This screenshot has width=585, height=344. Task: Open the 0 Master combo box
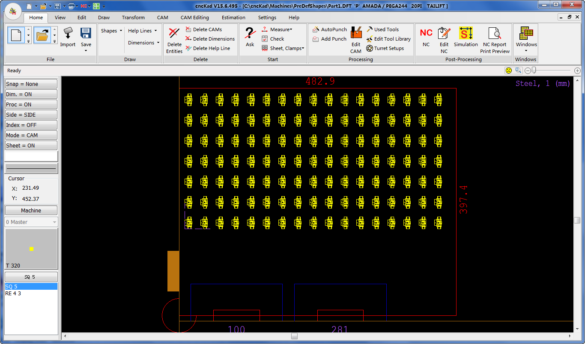pyautogui.click(x=31, y=222)
